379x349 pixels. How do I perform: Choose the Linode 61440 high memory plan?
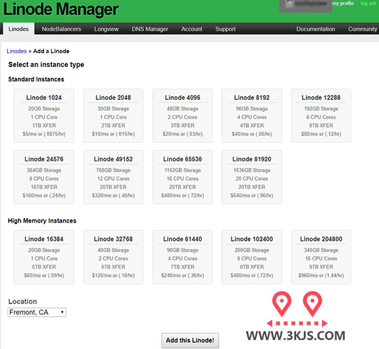[x=183, y=257]
